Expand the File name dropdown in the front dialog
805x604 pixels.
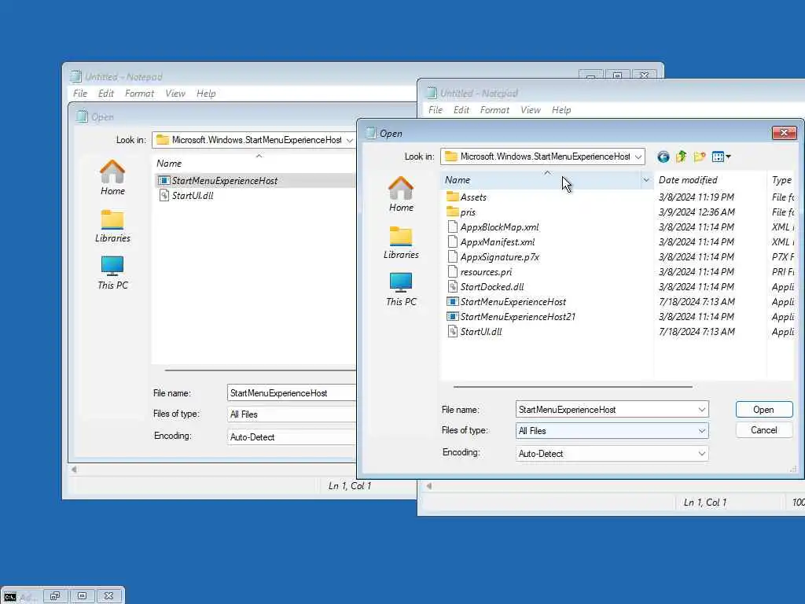pyautogui.click(x=701, y=409)
